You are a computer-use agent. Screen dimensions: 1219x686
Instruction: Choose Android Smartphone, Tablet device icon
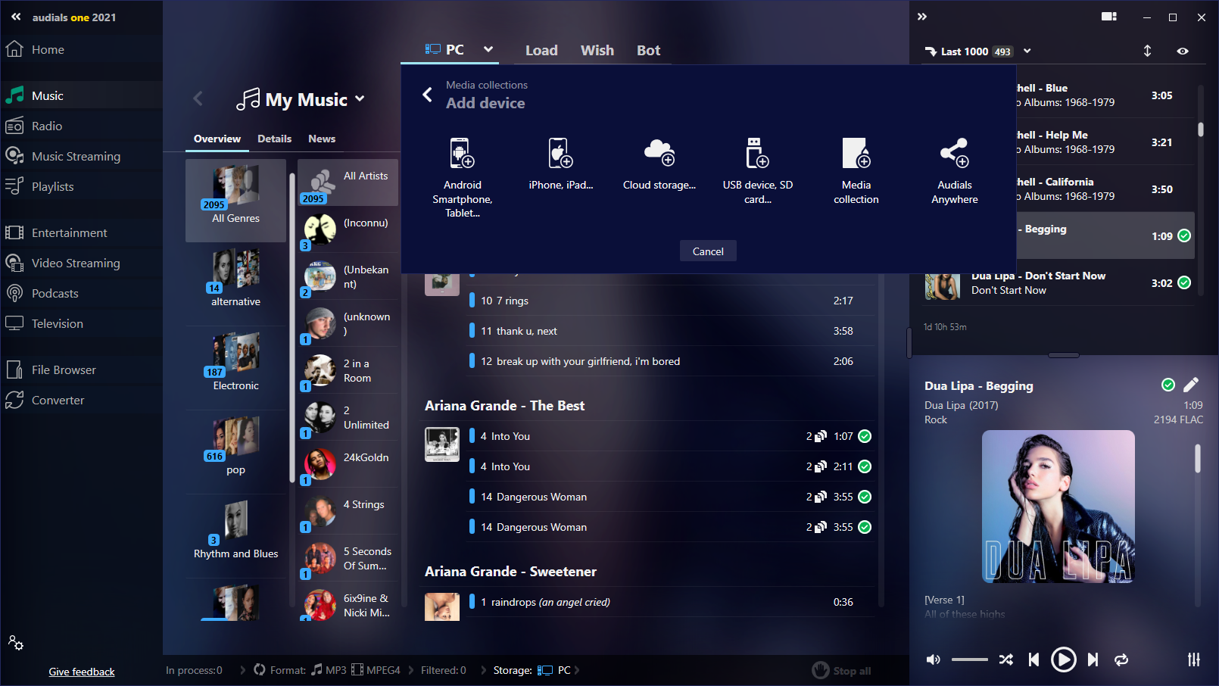(x=462, y=154)
